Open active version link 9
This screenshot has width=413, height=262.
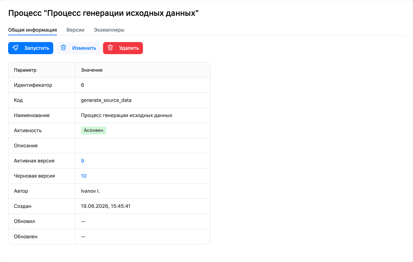click(x=83, y=161)
